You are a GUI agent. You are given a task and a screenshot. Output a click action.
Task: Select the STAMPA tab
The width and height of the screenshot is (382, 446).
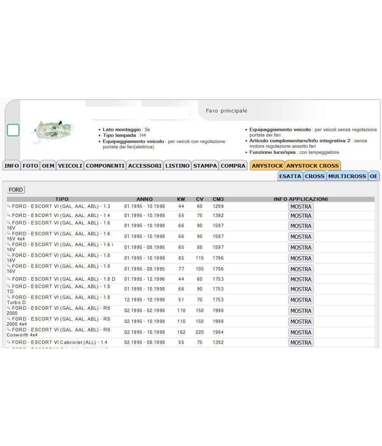point(205,166)
